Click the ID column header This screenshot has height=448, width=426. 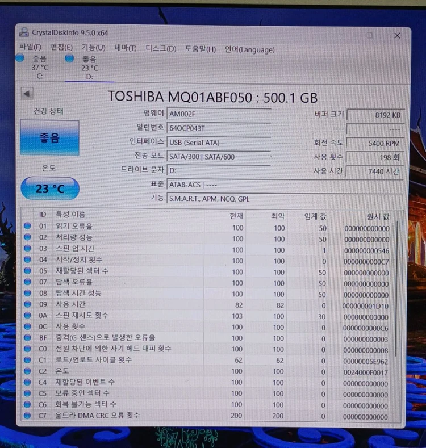[43, 214]
